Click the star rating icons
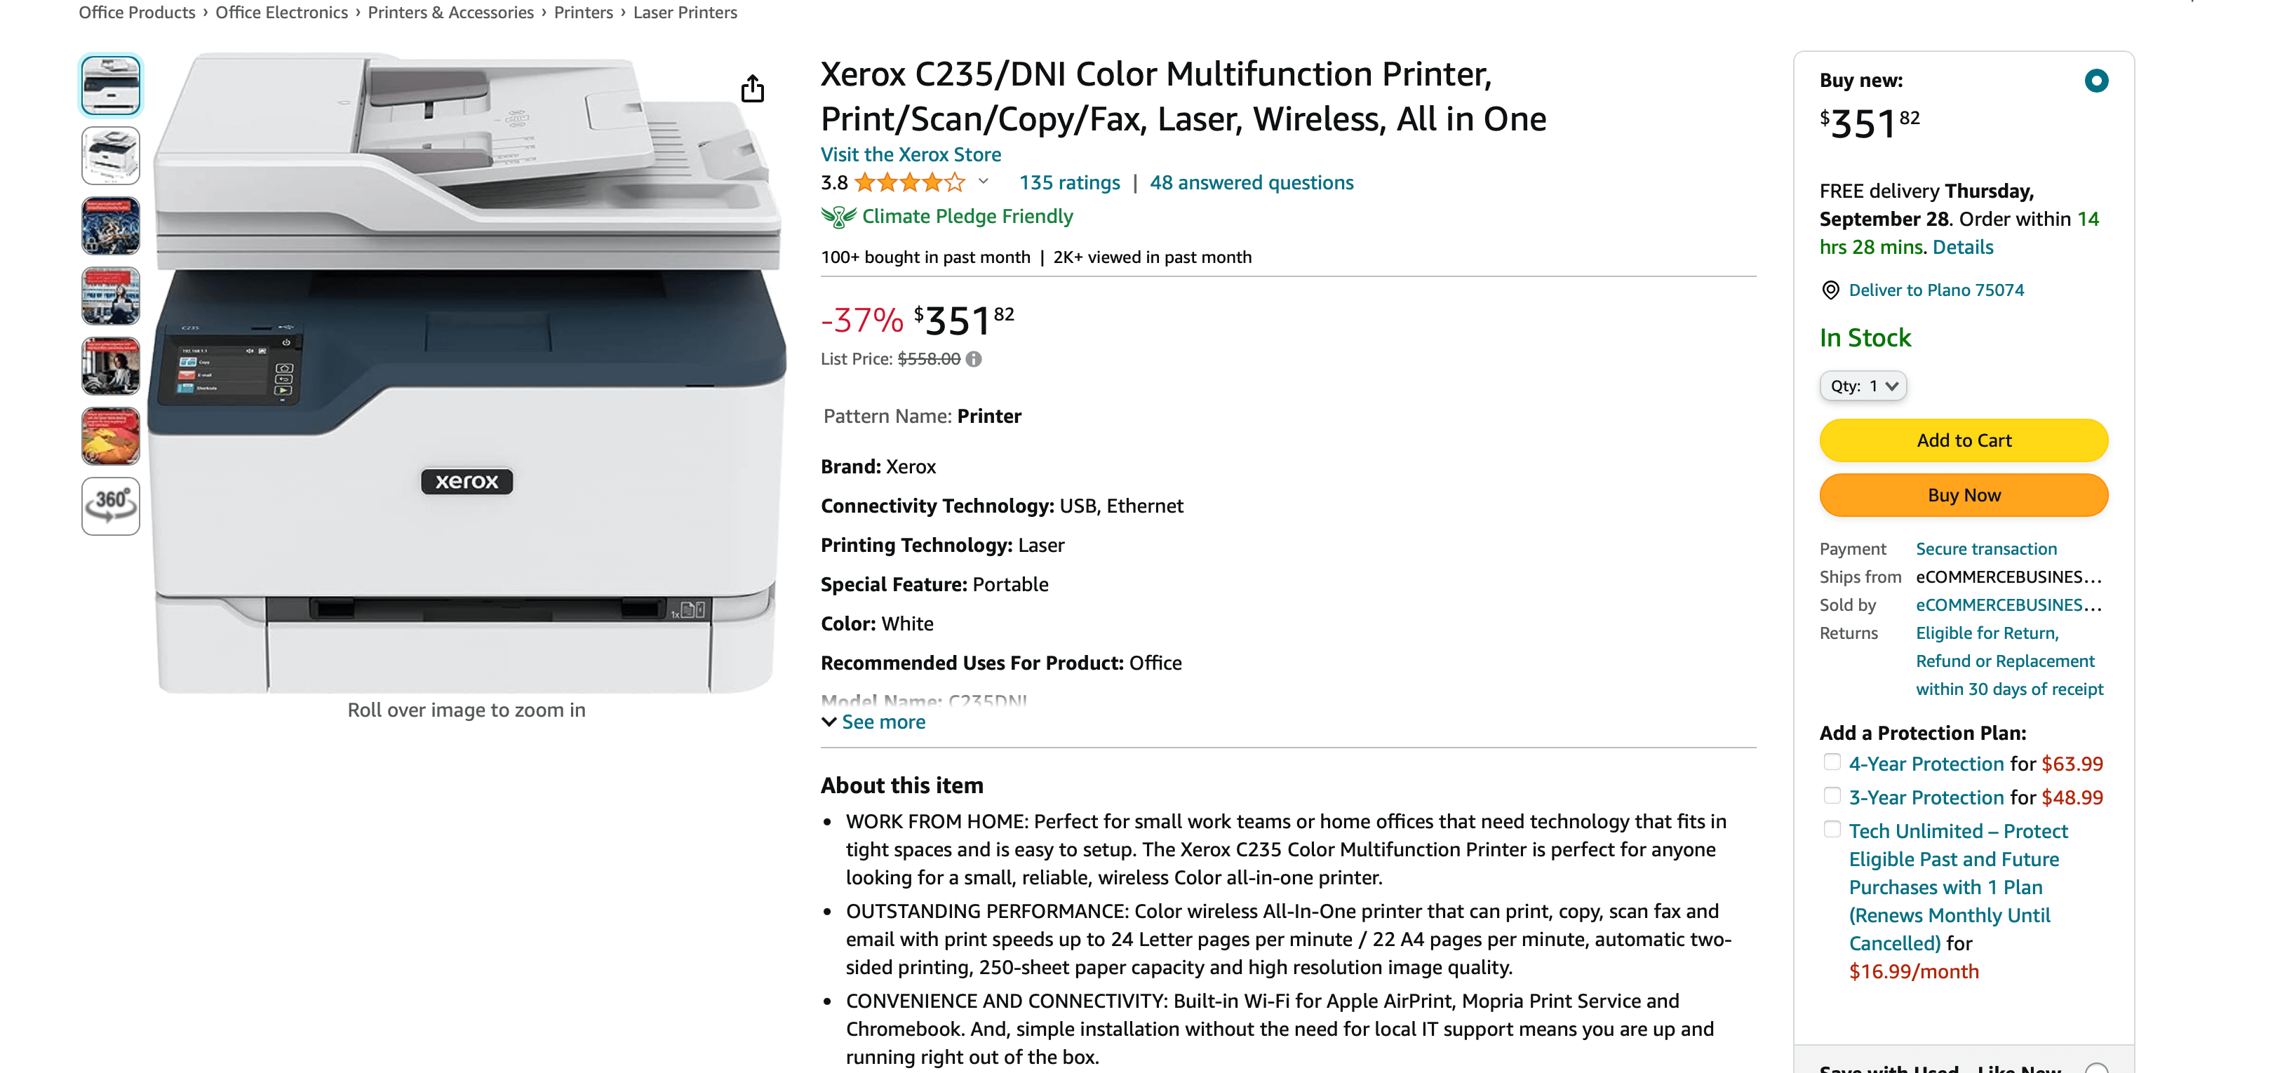The image size is (2287, 1073). pyautogui.click(x=909, y=183)
